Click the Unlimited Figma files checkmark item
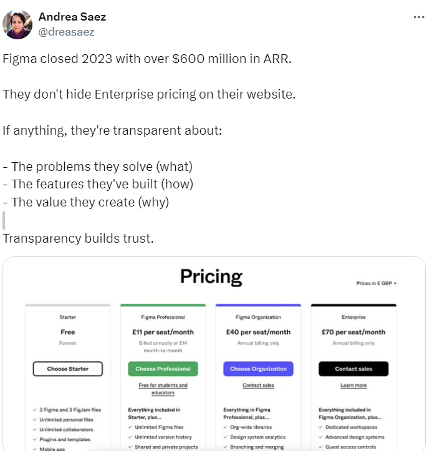432x451 pixels. point(161,427)
